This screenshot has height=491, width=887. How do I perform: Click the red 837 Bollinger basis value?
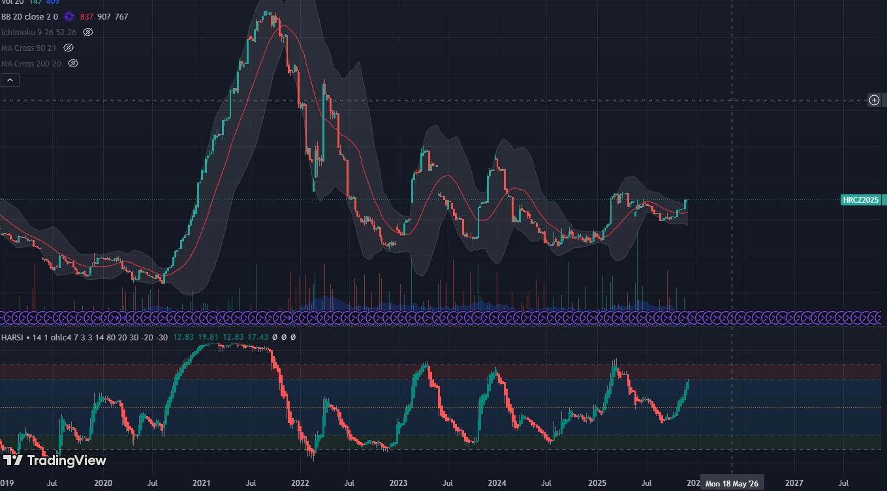(86, 16)
